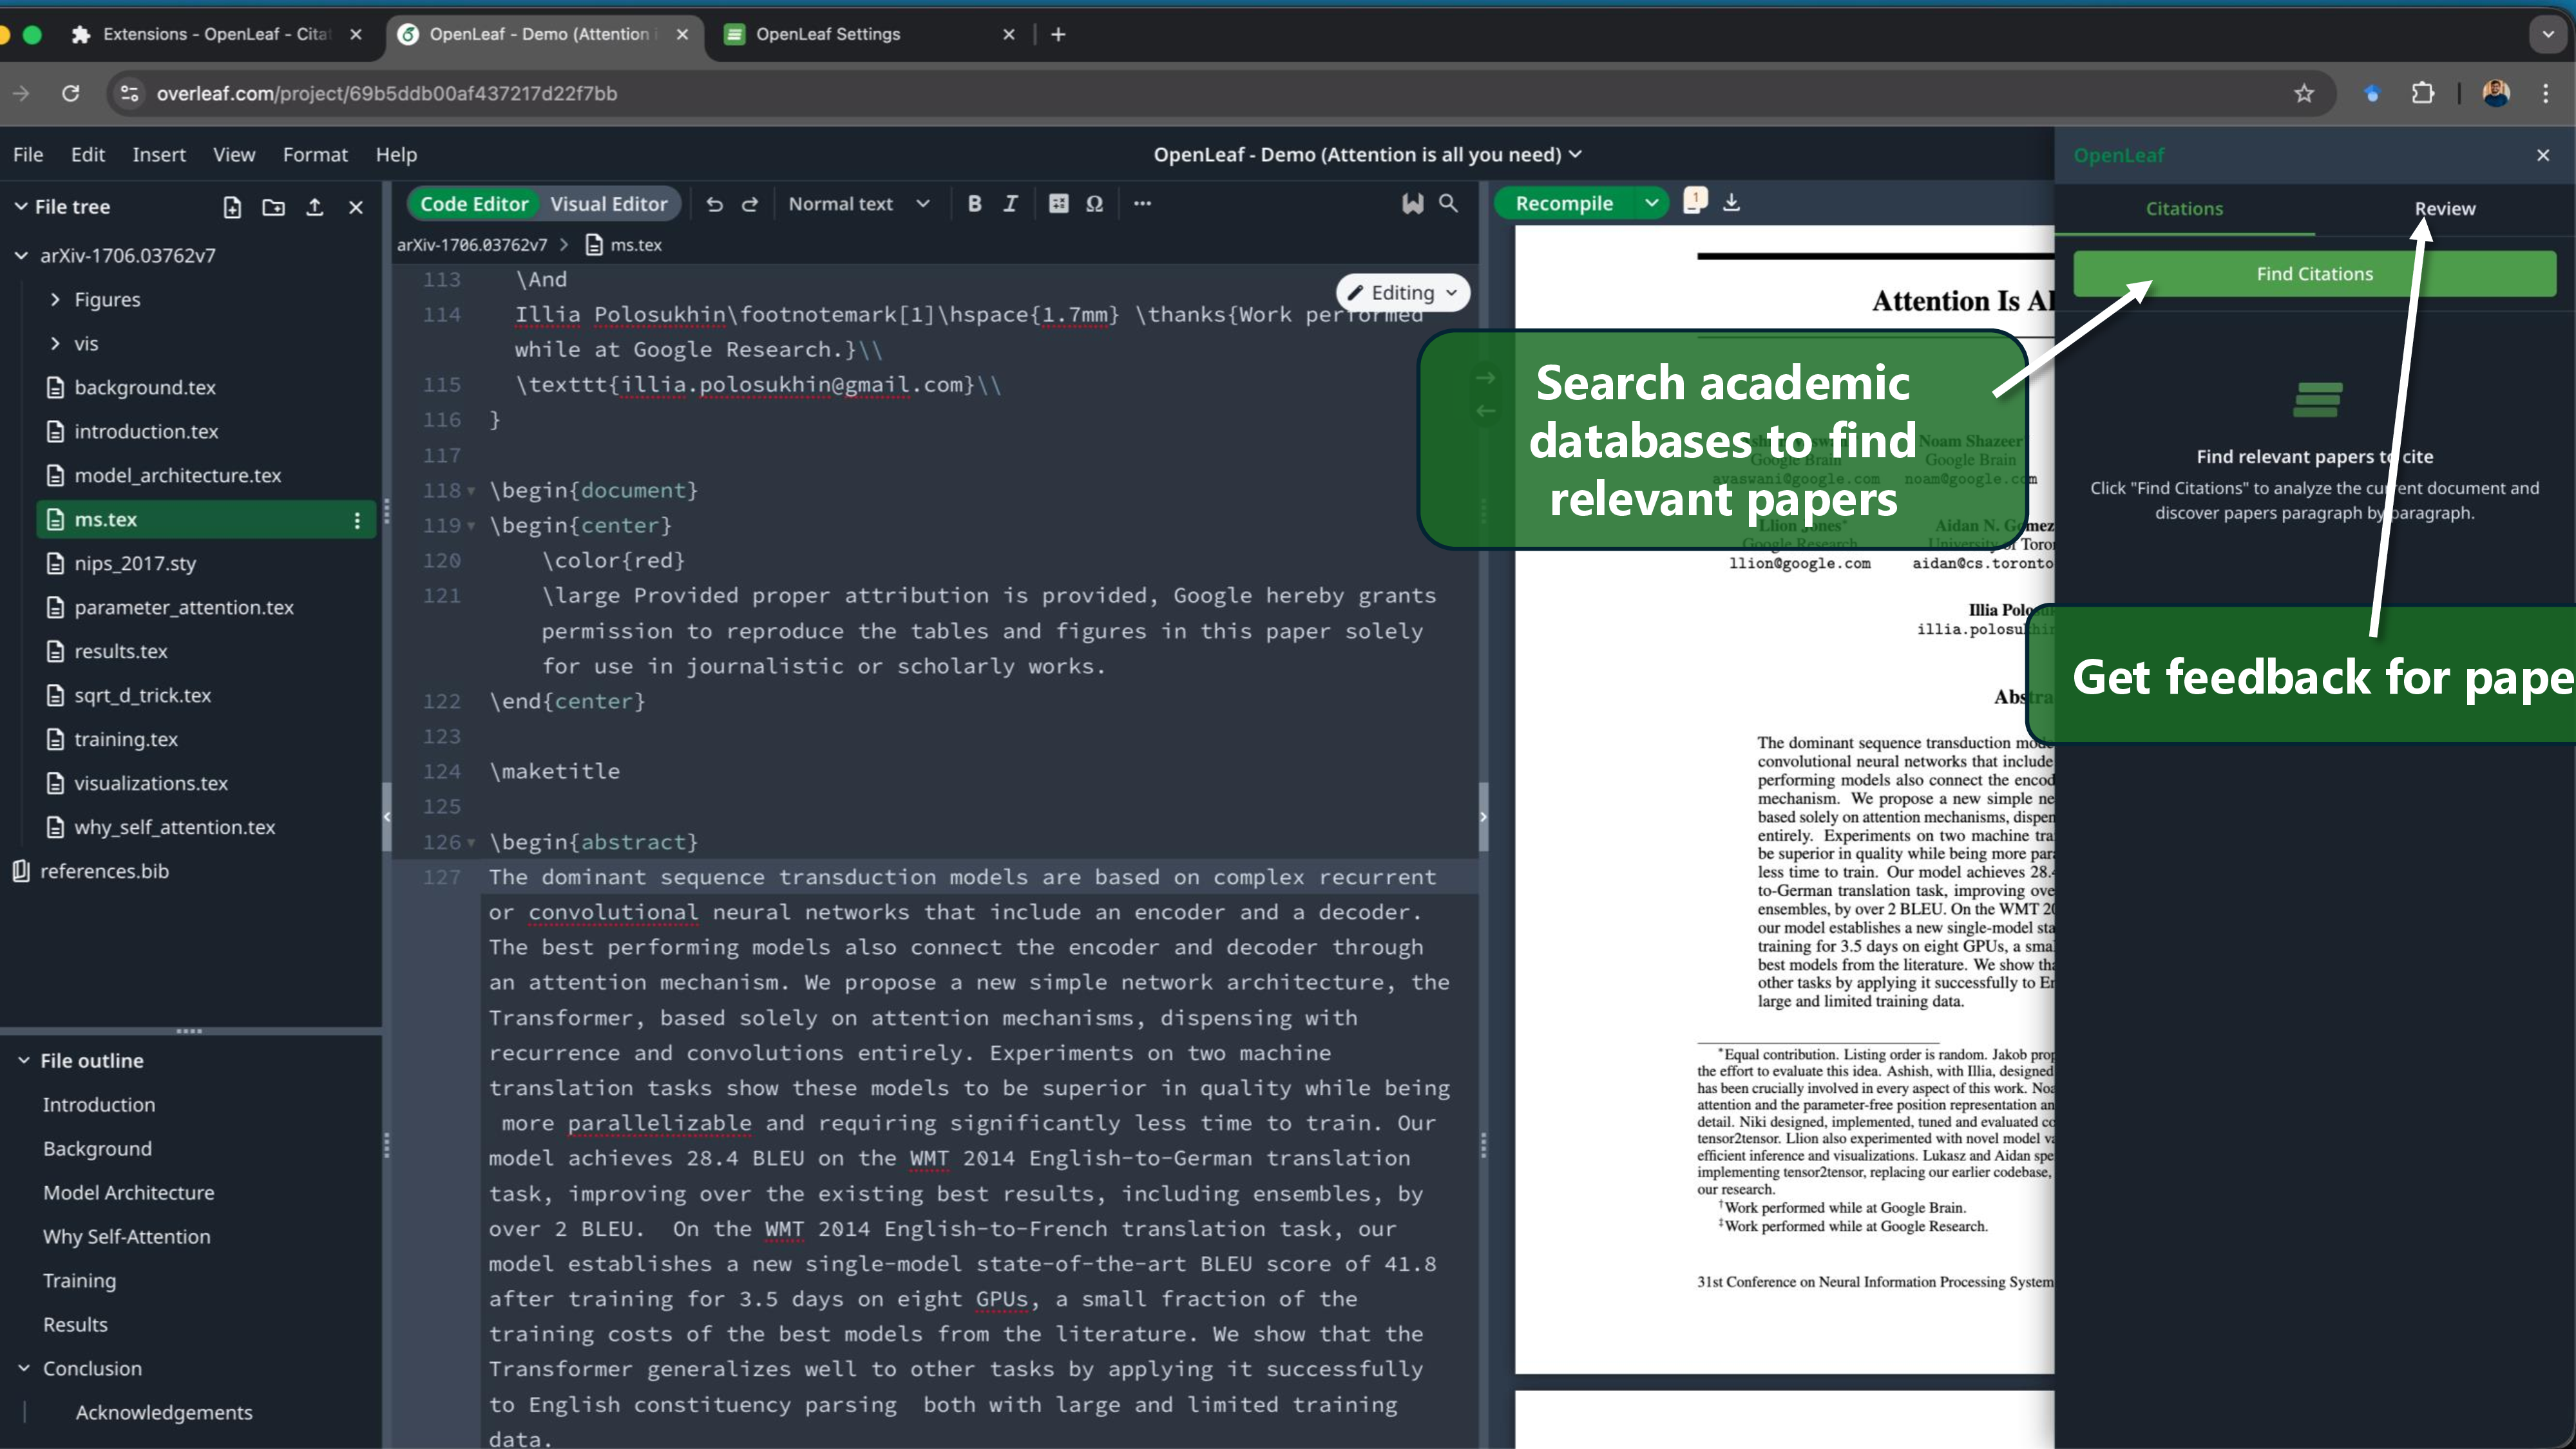Toggle italic formatting
2576x1449 pixels.
click(x=1010, y=204)
